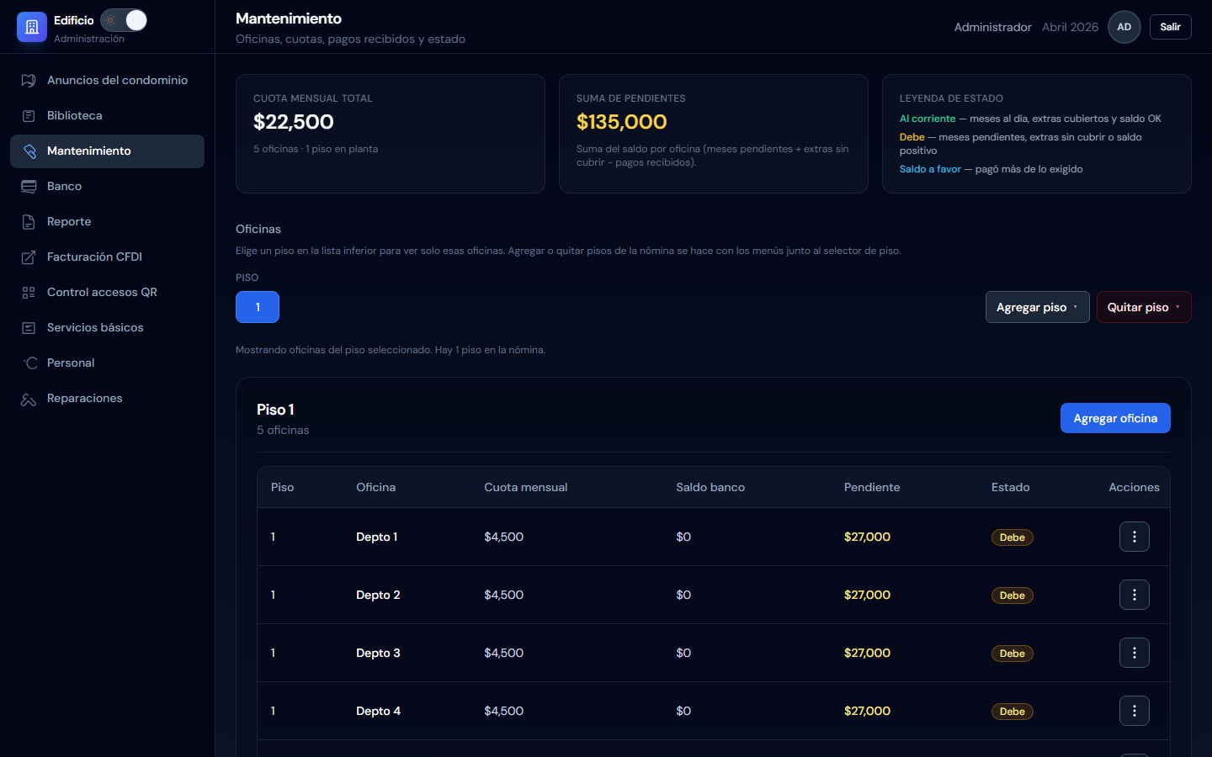
Task: Open the Reporte document icon
Action: click(29, 222)
